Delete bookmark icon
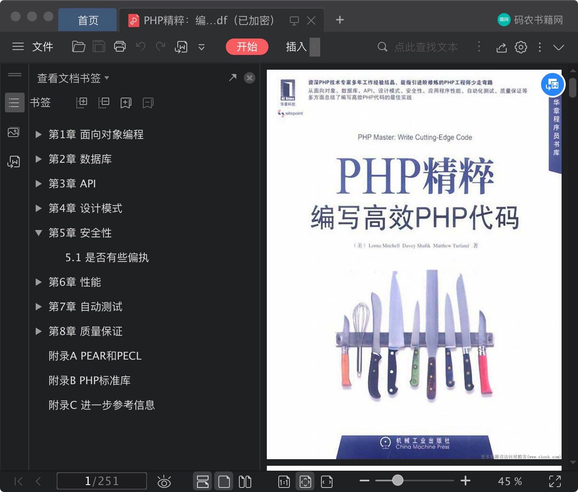 148,102
